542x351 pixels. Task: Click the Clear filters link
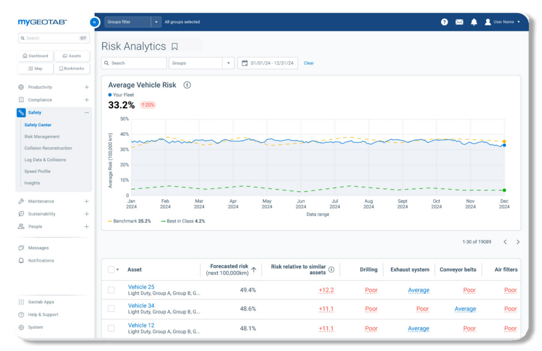[308, 63]
